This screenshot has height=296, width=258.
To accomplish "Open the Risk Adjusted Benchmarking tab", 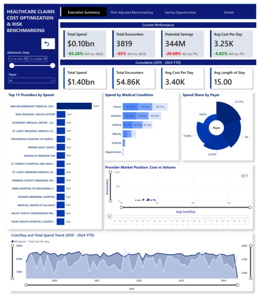I will tap(132, 12).
